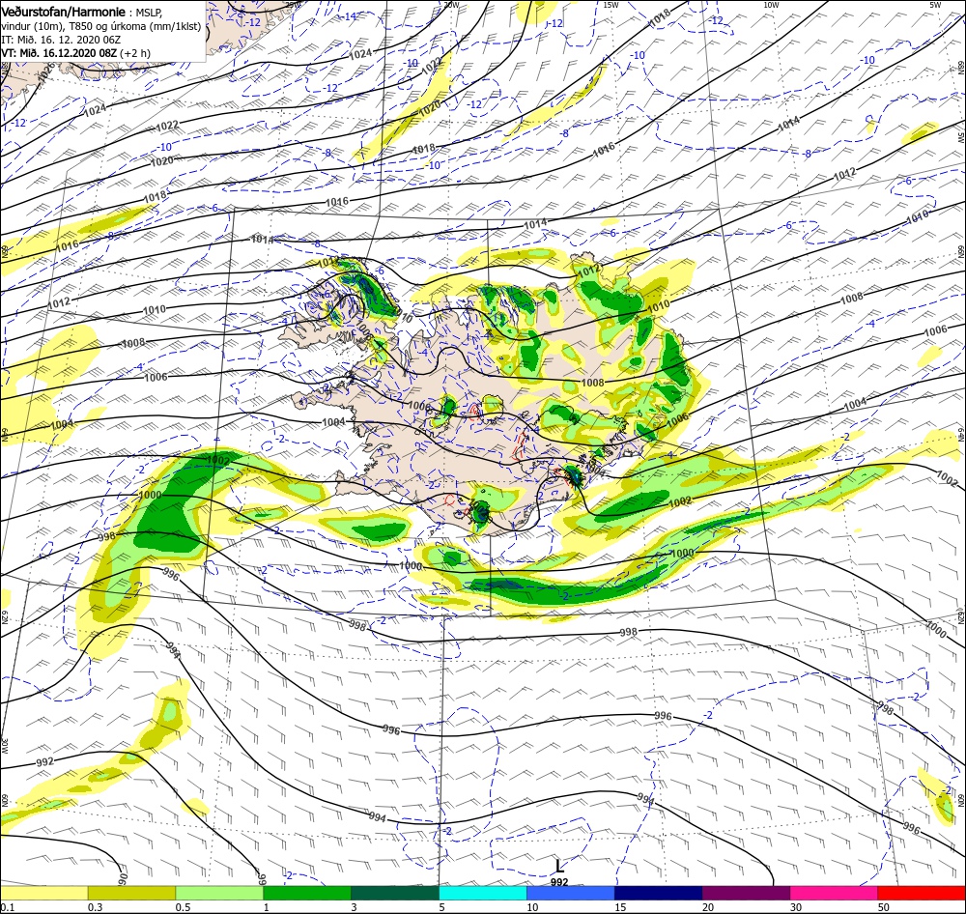Click the "10W" longitude label
This screenshot has height=914, width=966.
click(x=771, y=5)
